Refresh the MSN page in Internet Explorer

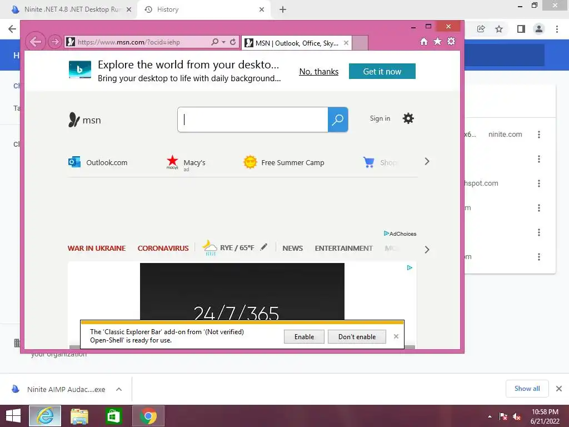point(233,42)
